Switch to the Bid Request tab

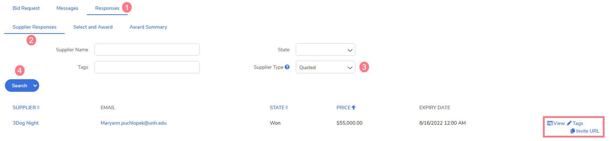coord(26,8)
